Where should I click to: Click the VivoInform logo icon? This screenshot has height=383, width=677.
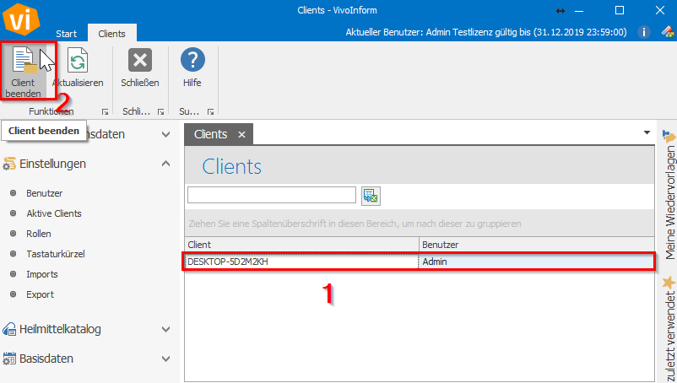pyautogui.click(x=21, y=19)
